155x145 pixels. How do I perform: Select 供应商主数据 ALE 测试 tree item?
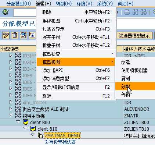click(x=46, y=109)
